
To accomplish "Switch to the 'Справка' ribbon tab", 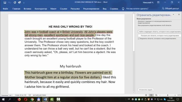I will pyautogui.click(x=114, y=9).
